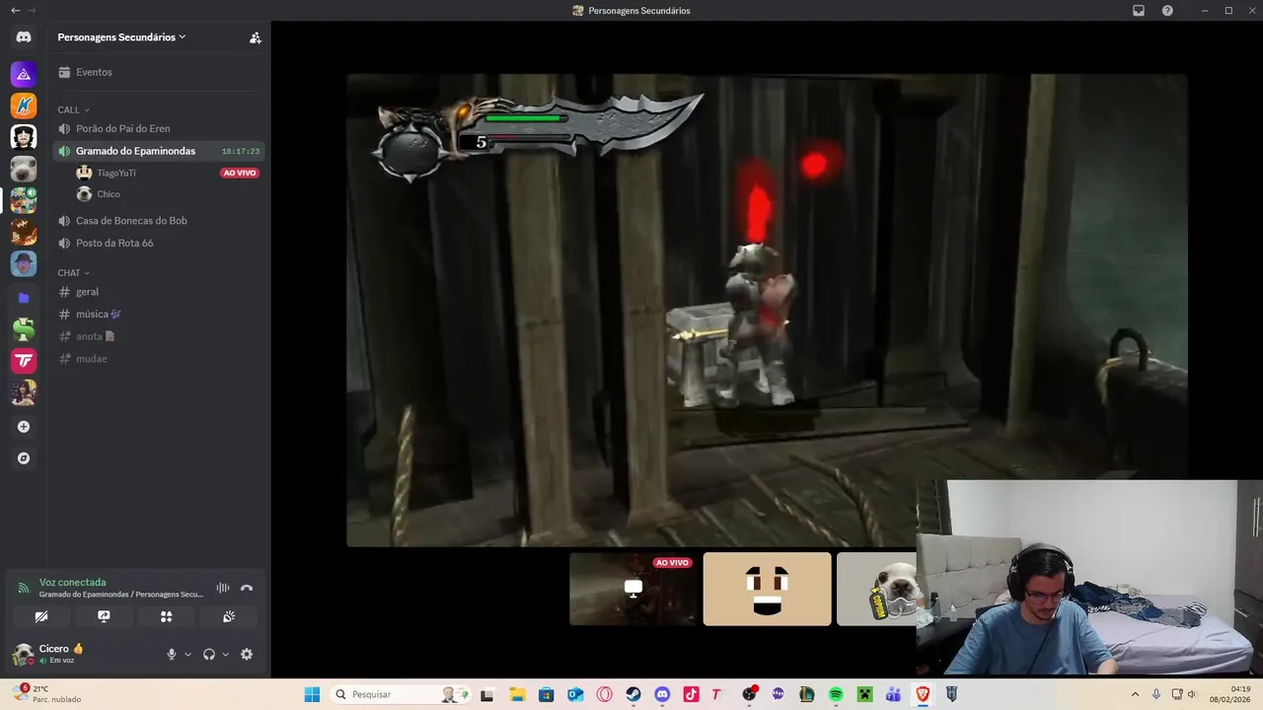Screen dimensions: 1263x710
Task: Open red T server icon
Action: 24,361
